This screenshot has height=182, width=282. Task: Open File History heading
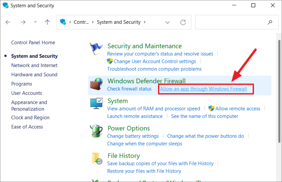tap(124, 156)
